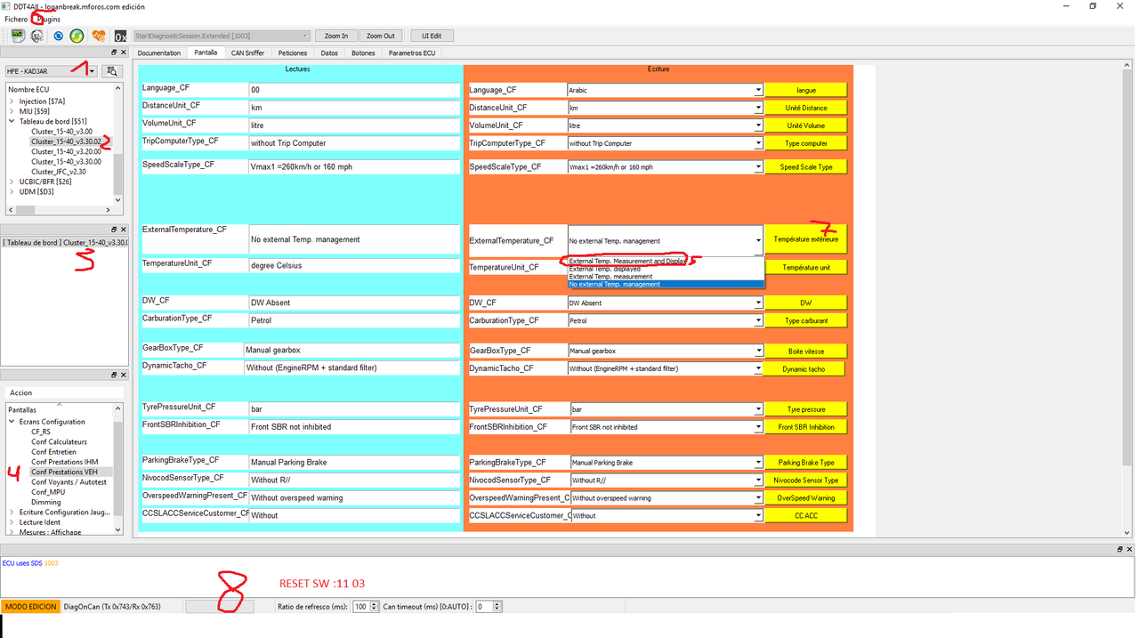Image resolution: width=1139 pixels, height=638 pixels.
Task: Float the Accion screens panel
Action: tap(114, 376)
